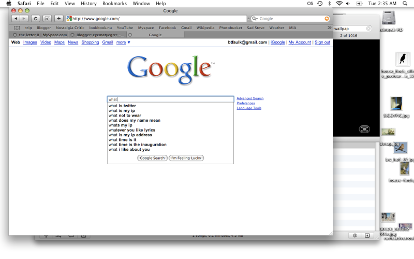
Task: Open the Nostalgia Critic bookmark
Action: [70, 28]
